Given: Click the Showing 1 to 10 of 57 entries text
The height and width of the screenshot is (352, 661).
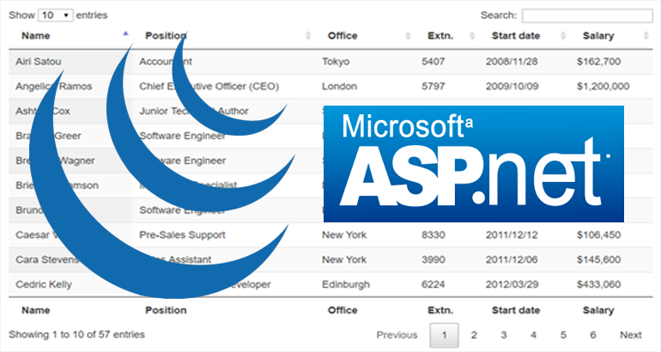Looking at the screenshot, I should (x=76, y=335).
